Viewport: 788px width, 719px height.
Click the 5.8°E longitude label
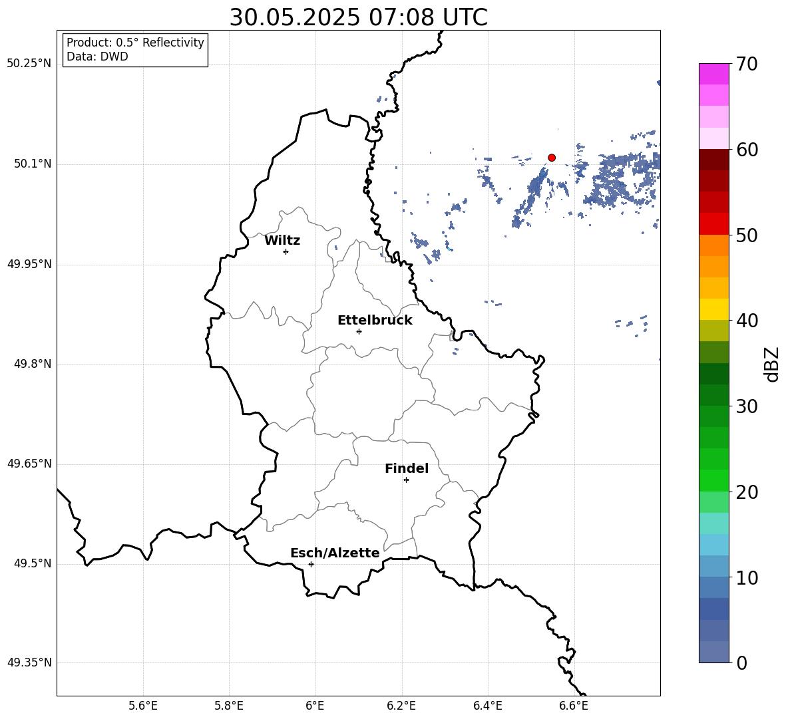click(x=229, y=706)
